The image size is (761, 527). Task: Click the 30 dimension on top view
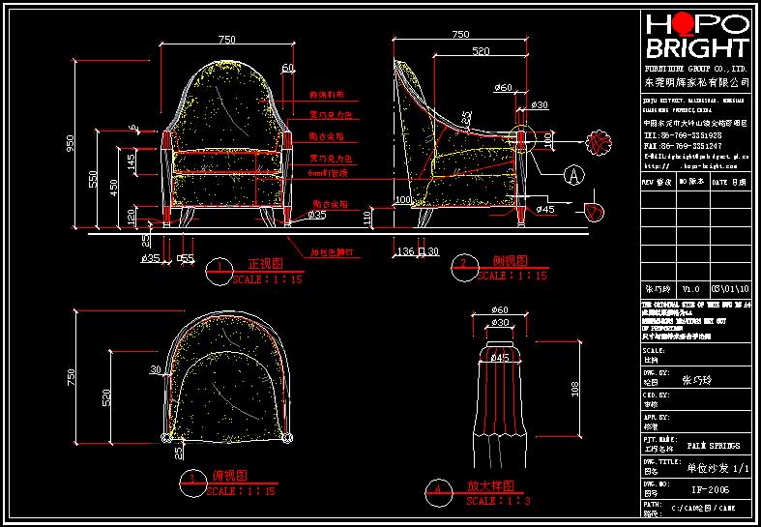(x=156, y=370)
